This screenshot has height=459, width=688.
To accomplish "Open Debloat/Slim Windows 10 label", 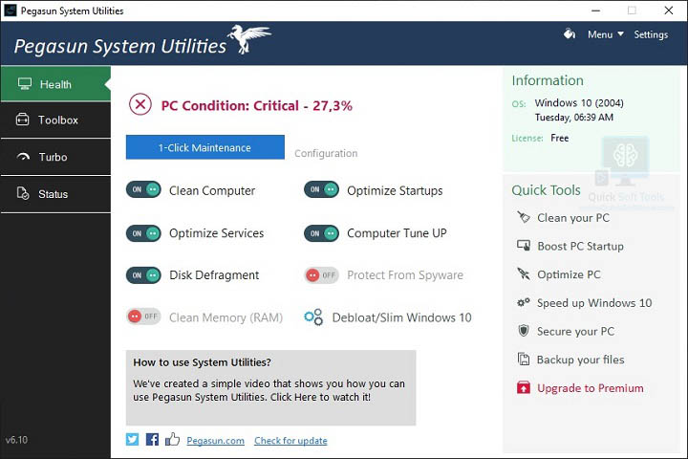I will click(401, 317).
